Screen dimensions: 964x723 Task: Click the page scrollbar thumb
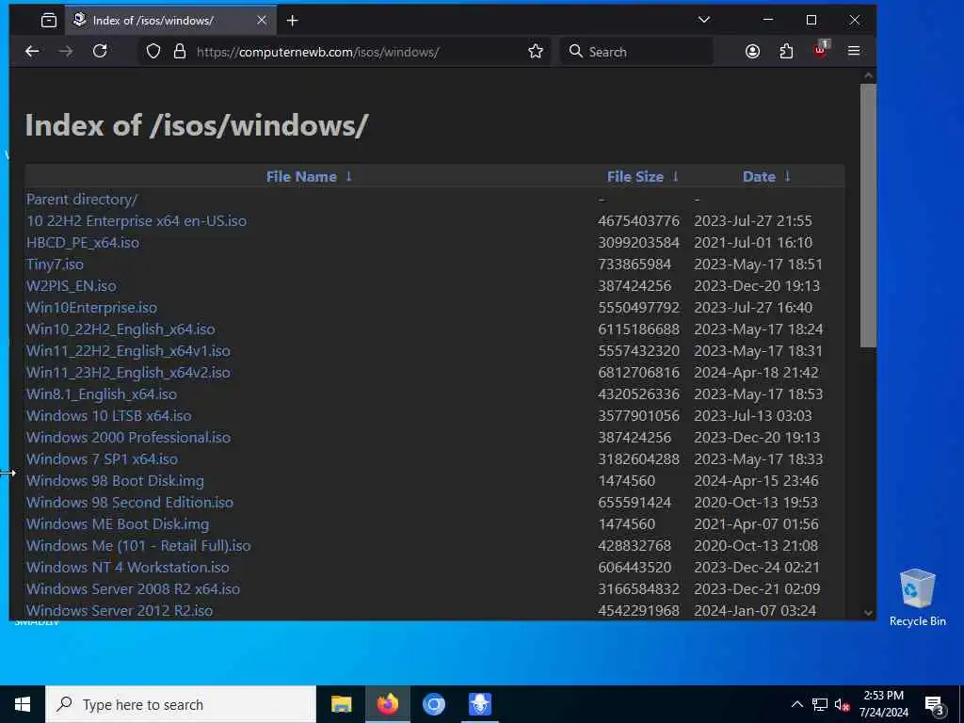tap(868, 216)
